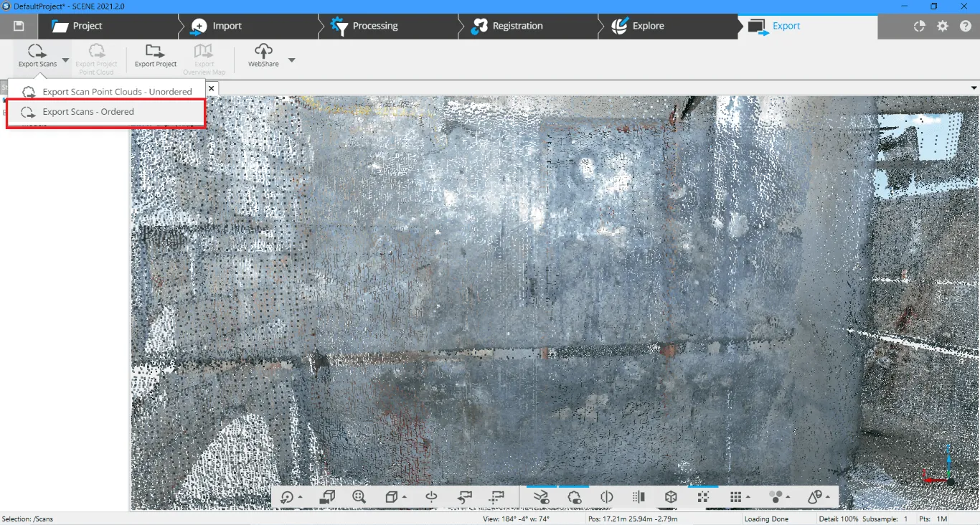Choose Export Scans - Ordered
Screen dimensions: 980x525
106,112
